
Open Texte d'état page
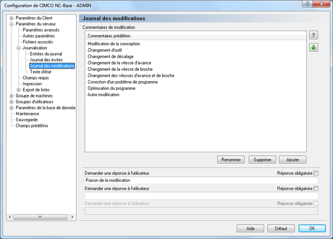pyautogui.click(x=41, y=72)
